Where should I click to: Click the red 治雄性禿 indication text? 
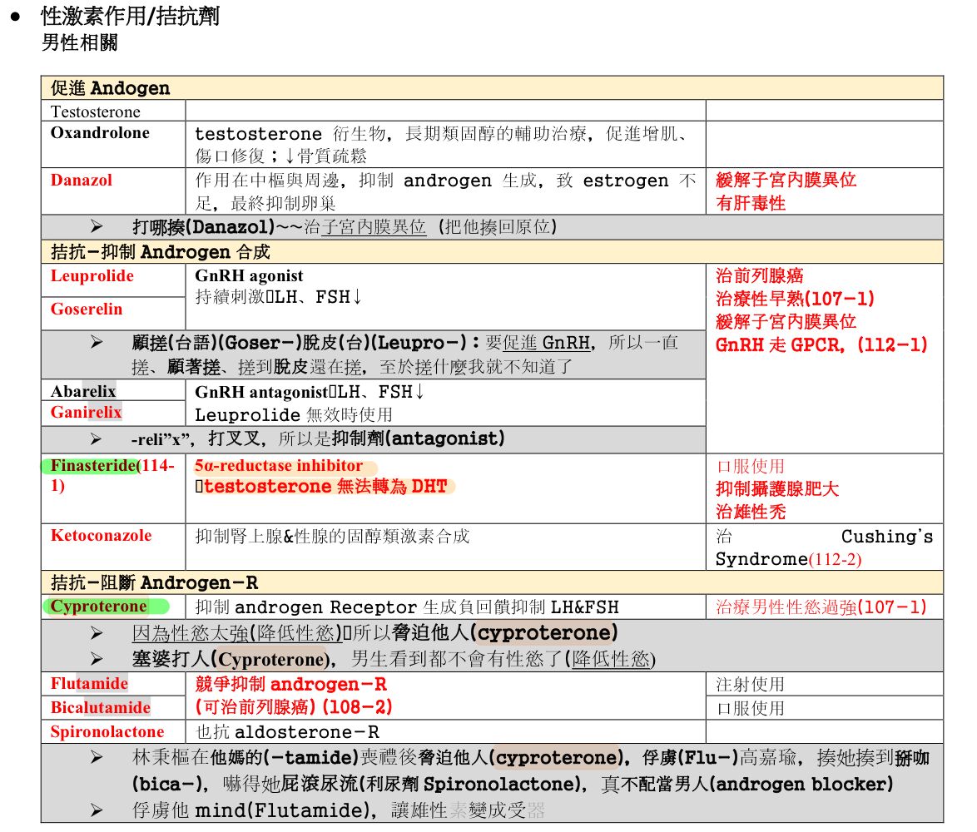(x=751, y=512)
